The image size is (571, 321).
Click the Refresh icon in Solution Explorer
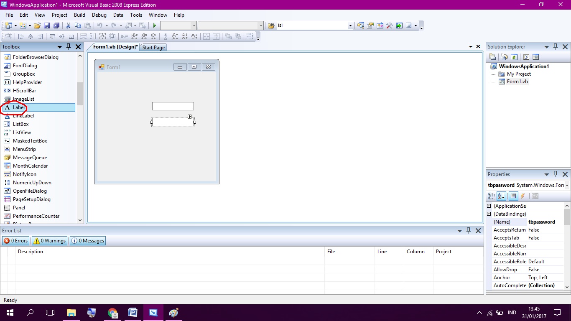(514, 56)
